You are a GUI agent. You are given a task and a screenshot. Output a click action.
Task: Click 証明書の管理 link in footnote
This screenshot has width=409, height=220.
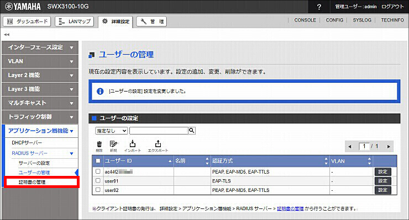click(290, 208)
